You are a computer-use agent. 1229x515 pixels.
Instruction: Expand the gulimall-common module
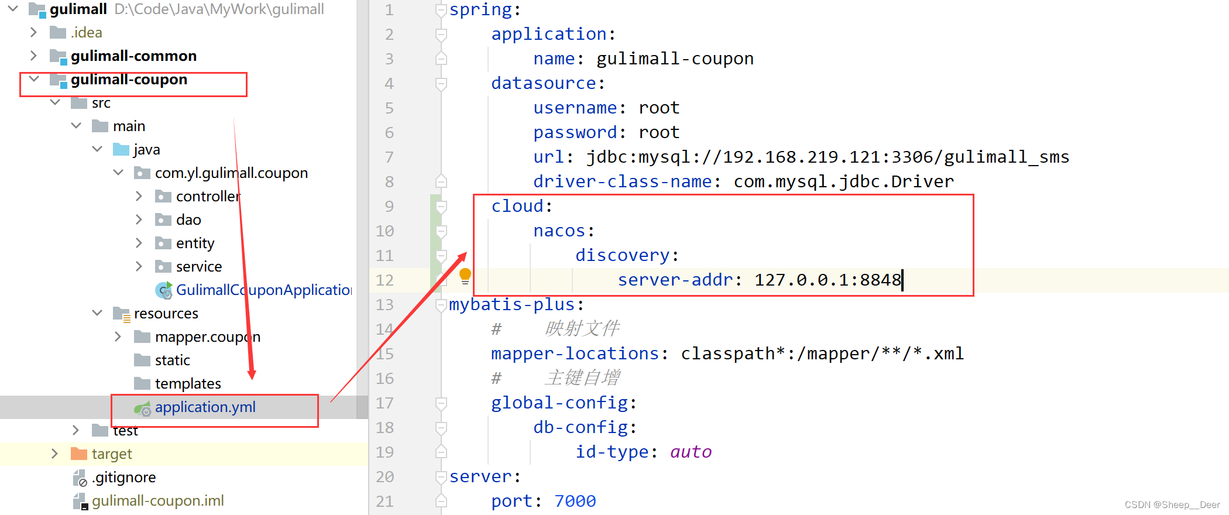pos(34,56)
